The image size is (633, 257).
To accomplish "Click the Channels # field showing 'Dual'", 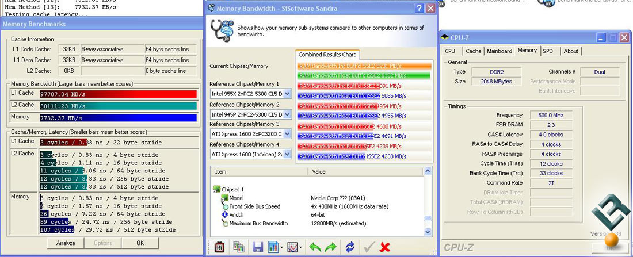I will point(600,72).
